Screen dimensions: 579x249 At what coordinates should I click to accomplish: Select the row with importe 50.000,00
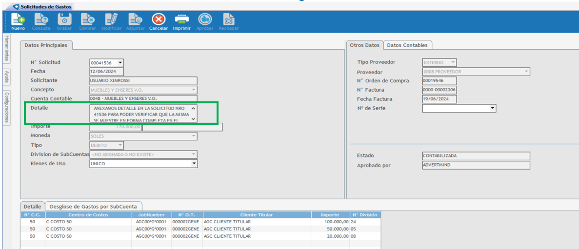pos(200,229)
